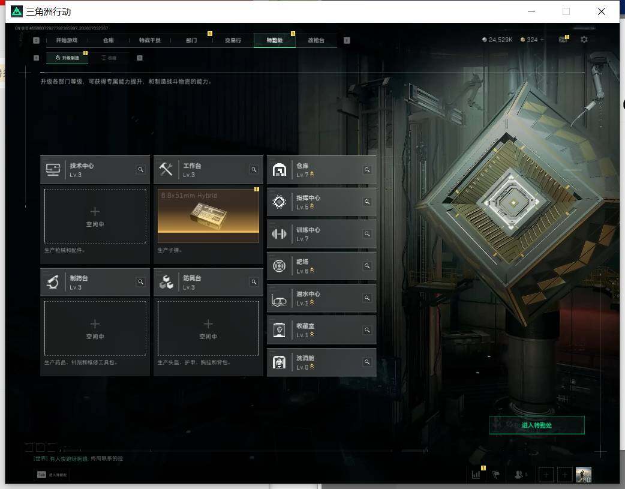Click the player avatar with level 60
This screenshot has width=625, height=489.
[584, 475]
